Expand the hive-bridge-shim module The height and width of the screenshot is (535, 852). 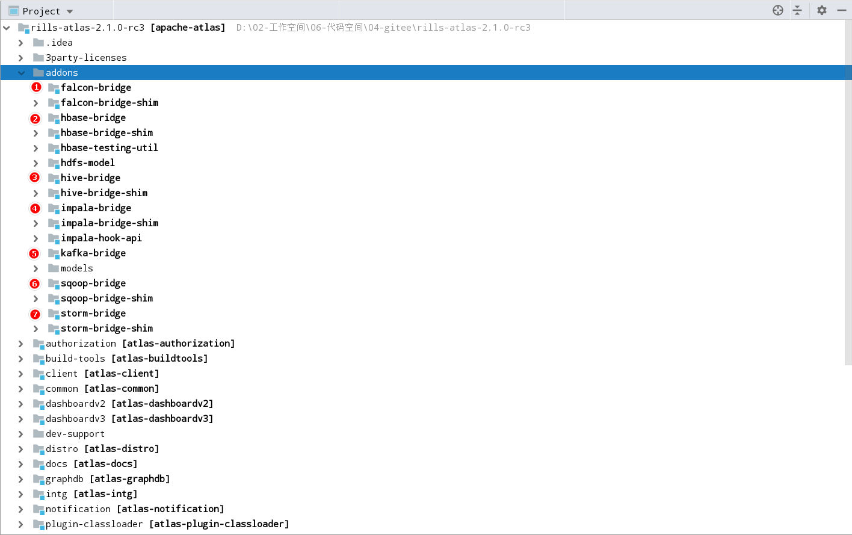pyautogui.click(x=36, y=193)
